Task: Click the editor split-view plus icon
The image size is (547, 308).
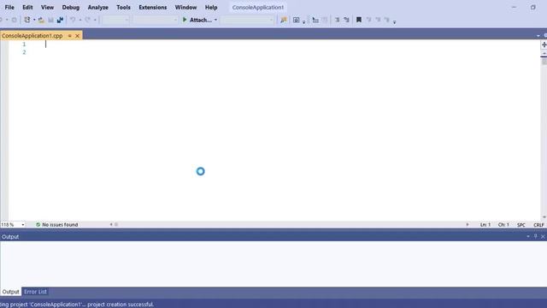Action: [x=544, y=44]
